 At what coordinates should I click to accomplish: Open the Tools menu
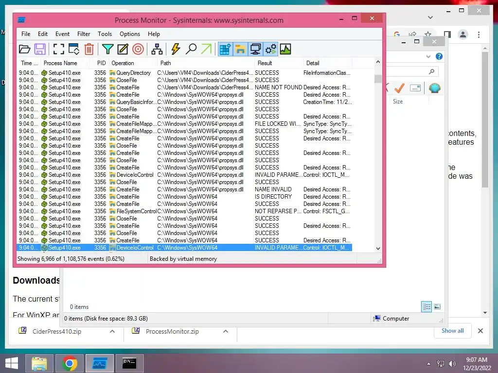[x=105, y=34]
